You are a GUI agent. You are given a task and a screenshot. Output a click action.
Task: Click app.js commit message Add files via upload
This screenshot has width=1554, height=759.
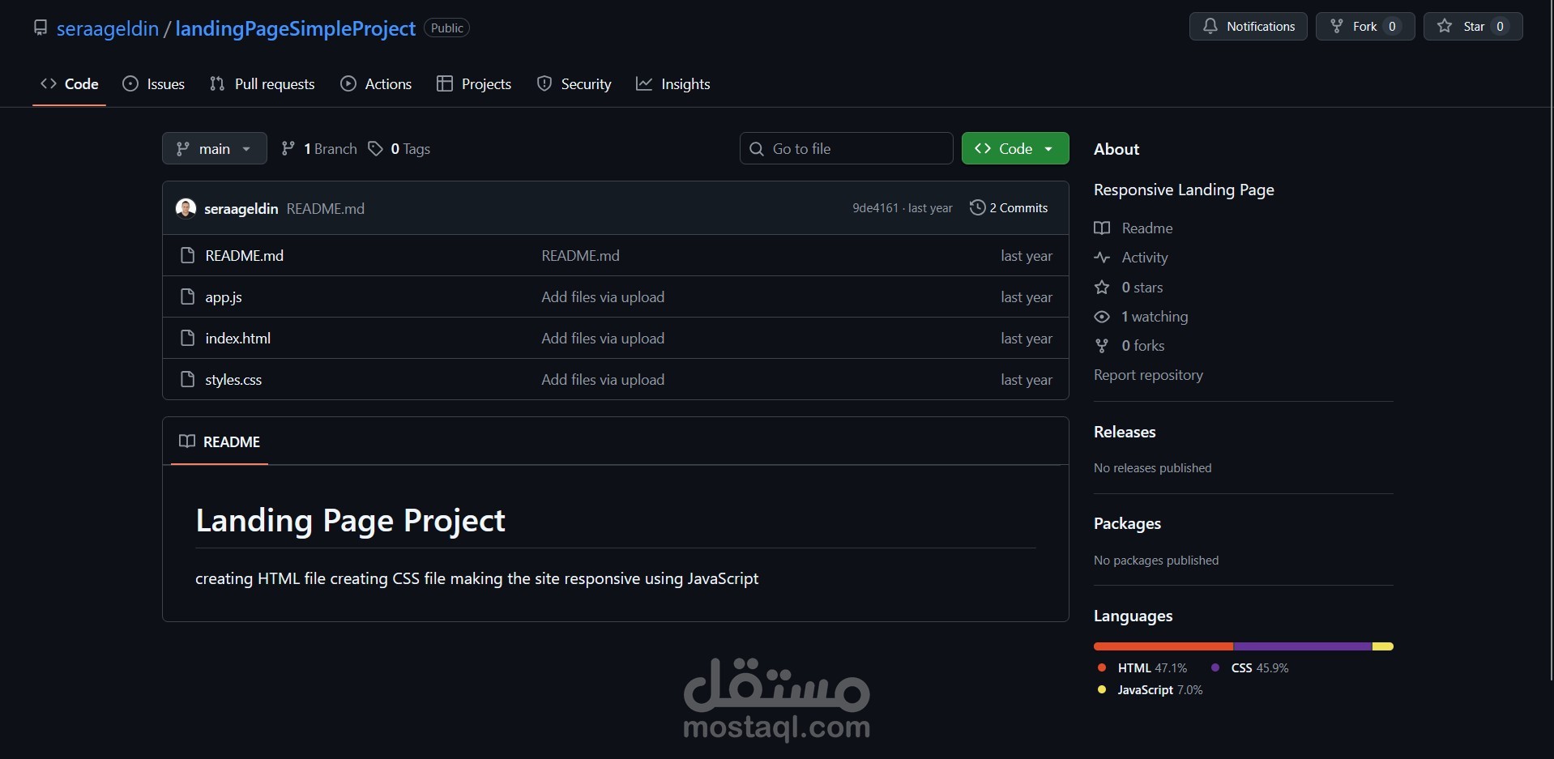click(x=603, y=297)
